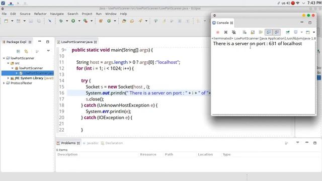Open the New file dropdown arrow
Screen dimensions: 322x181
pyautogui.click(x=12, y=21)
